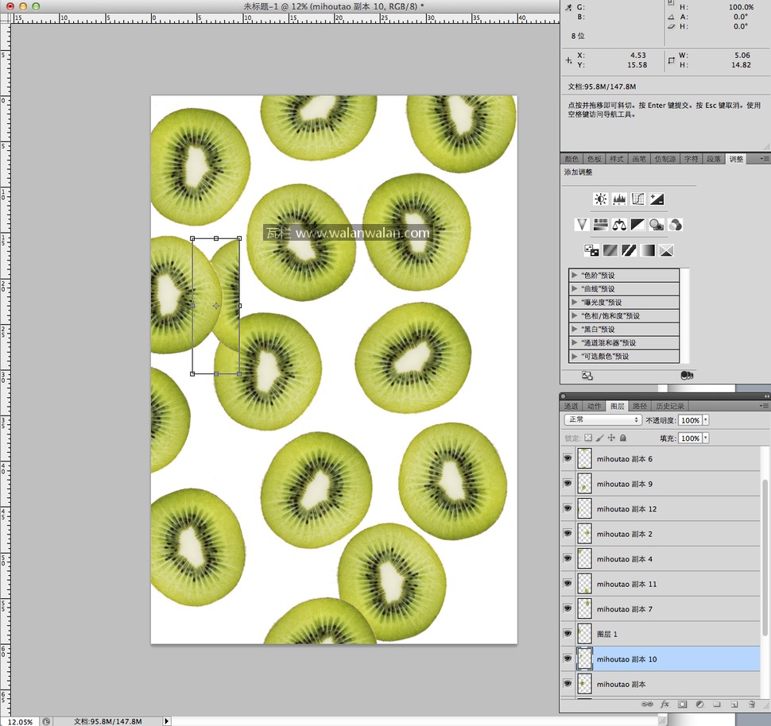The image size is (771, 726).
Task: Select the mihoutao 副本 4 layer
Action: pyautogui.click(x=624, y=559)
